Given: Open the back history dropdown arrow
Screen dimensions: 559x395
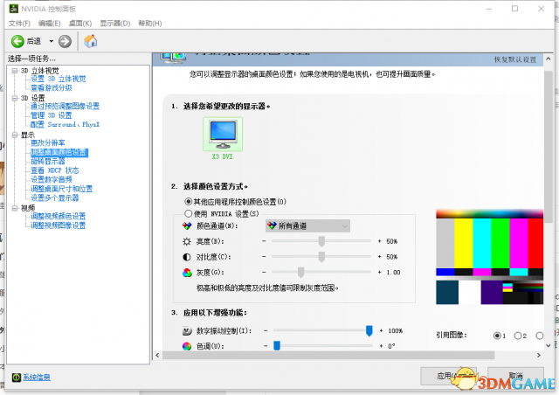Looking at the screenshot, I should 51,41.
